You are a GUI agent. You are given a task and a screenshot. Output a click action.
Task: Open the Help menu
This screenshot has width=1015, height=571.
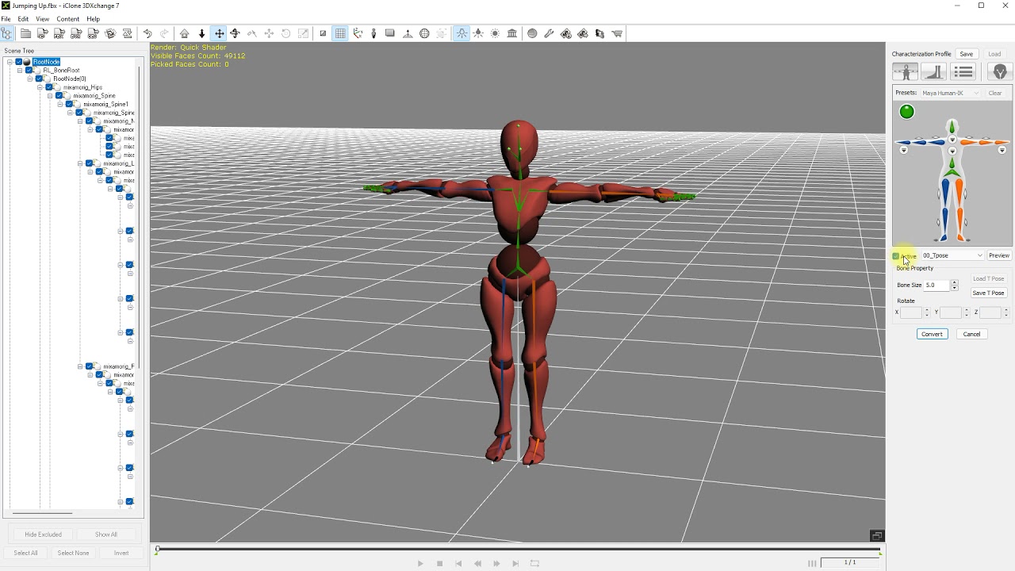93,19
